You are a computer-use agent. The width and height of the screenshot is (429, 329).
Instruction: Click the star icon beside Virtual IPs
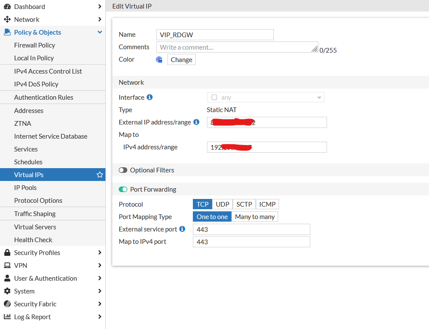[100, 175]
